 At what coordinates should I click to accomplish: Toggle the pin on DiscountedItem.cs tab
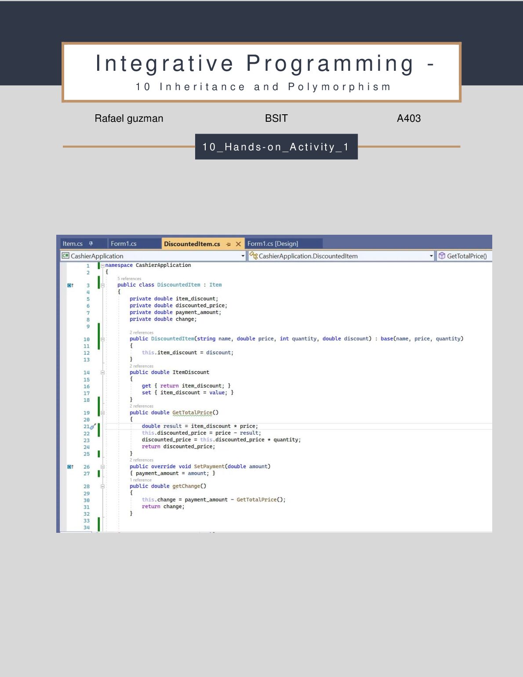pyautogui.click(x=228, y=244)
